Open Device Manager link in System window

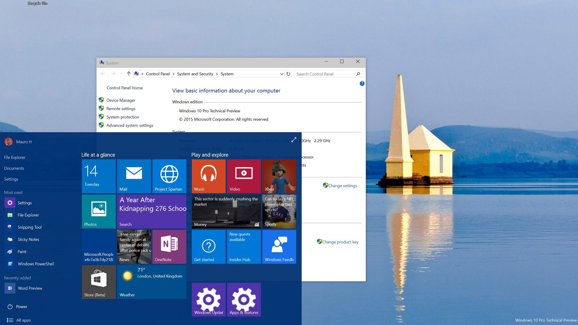[121, 100]
